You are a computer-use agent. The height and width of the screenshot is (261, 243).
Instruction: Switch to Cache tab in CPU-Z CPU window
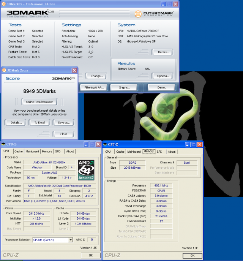19,151
